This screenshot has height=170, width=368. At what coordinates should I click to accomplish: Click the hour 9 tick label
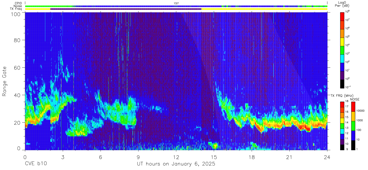click(138, 157)
